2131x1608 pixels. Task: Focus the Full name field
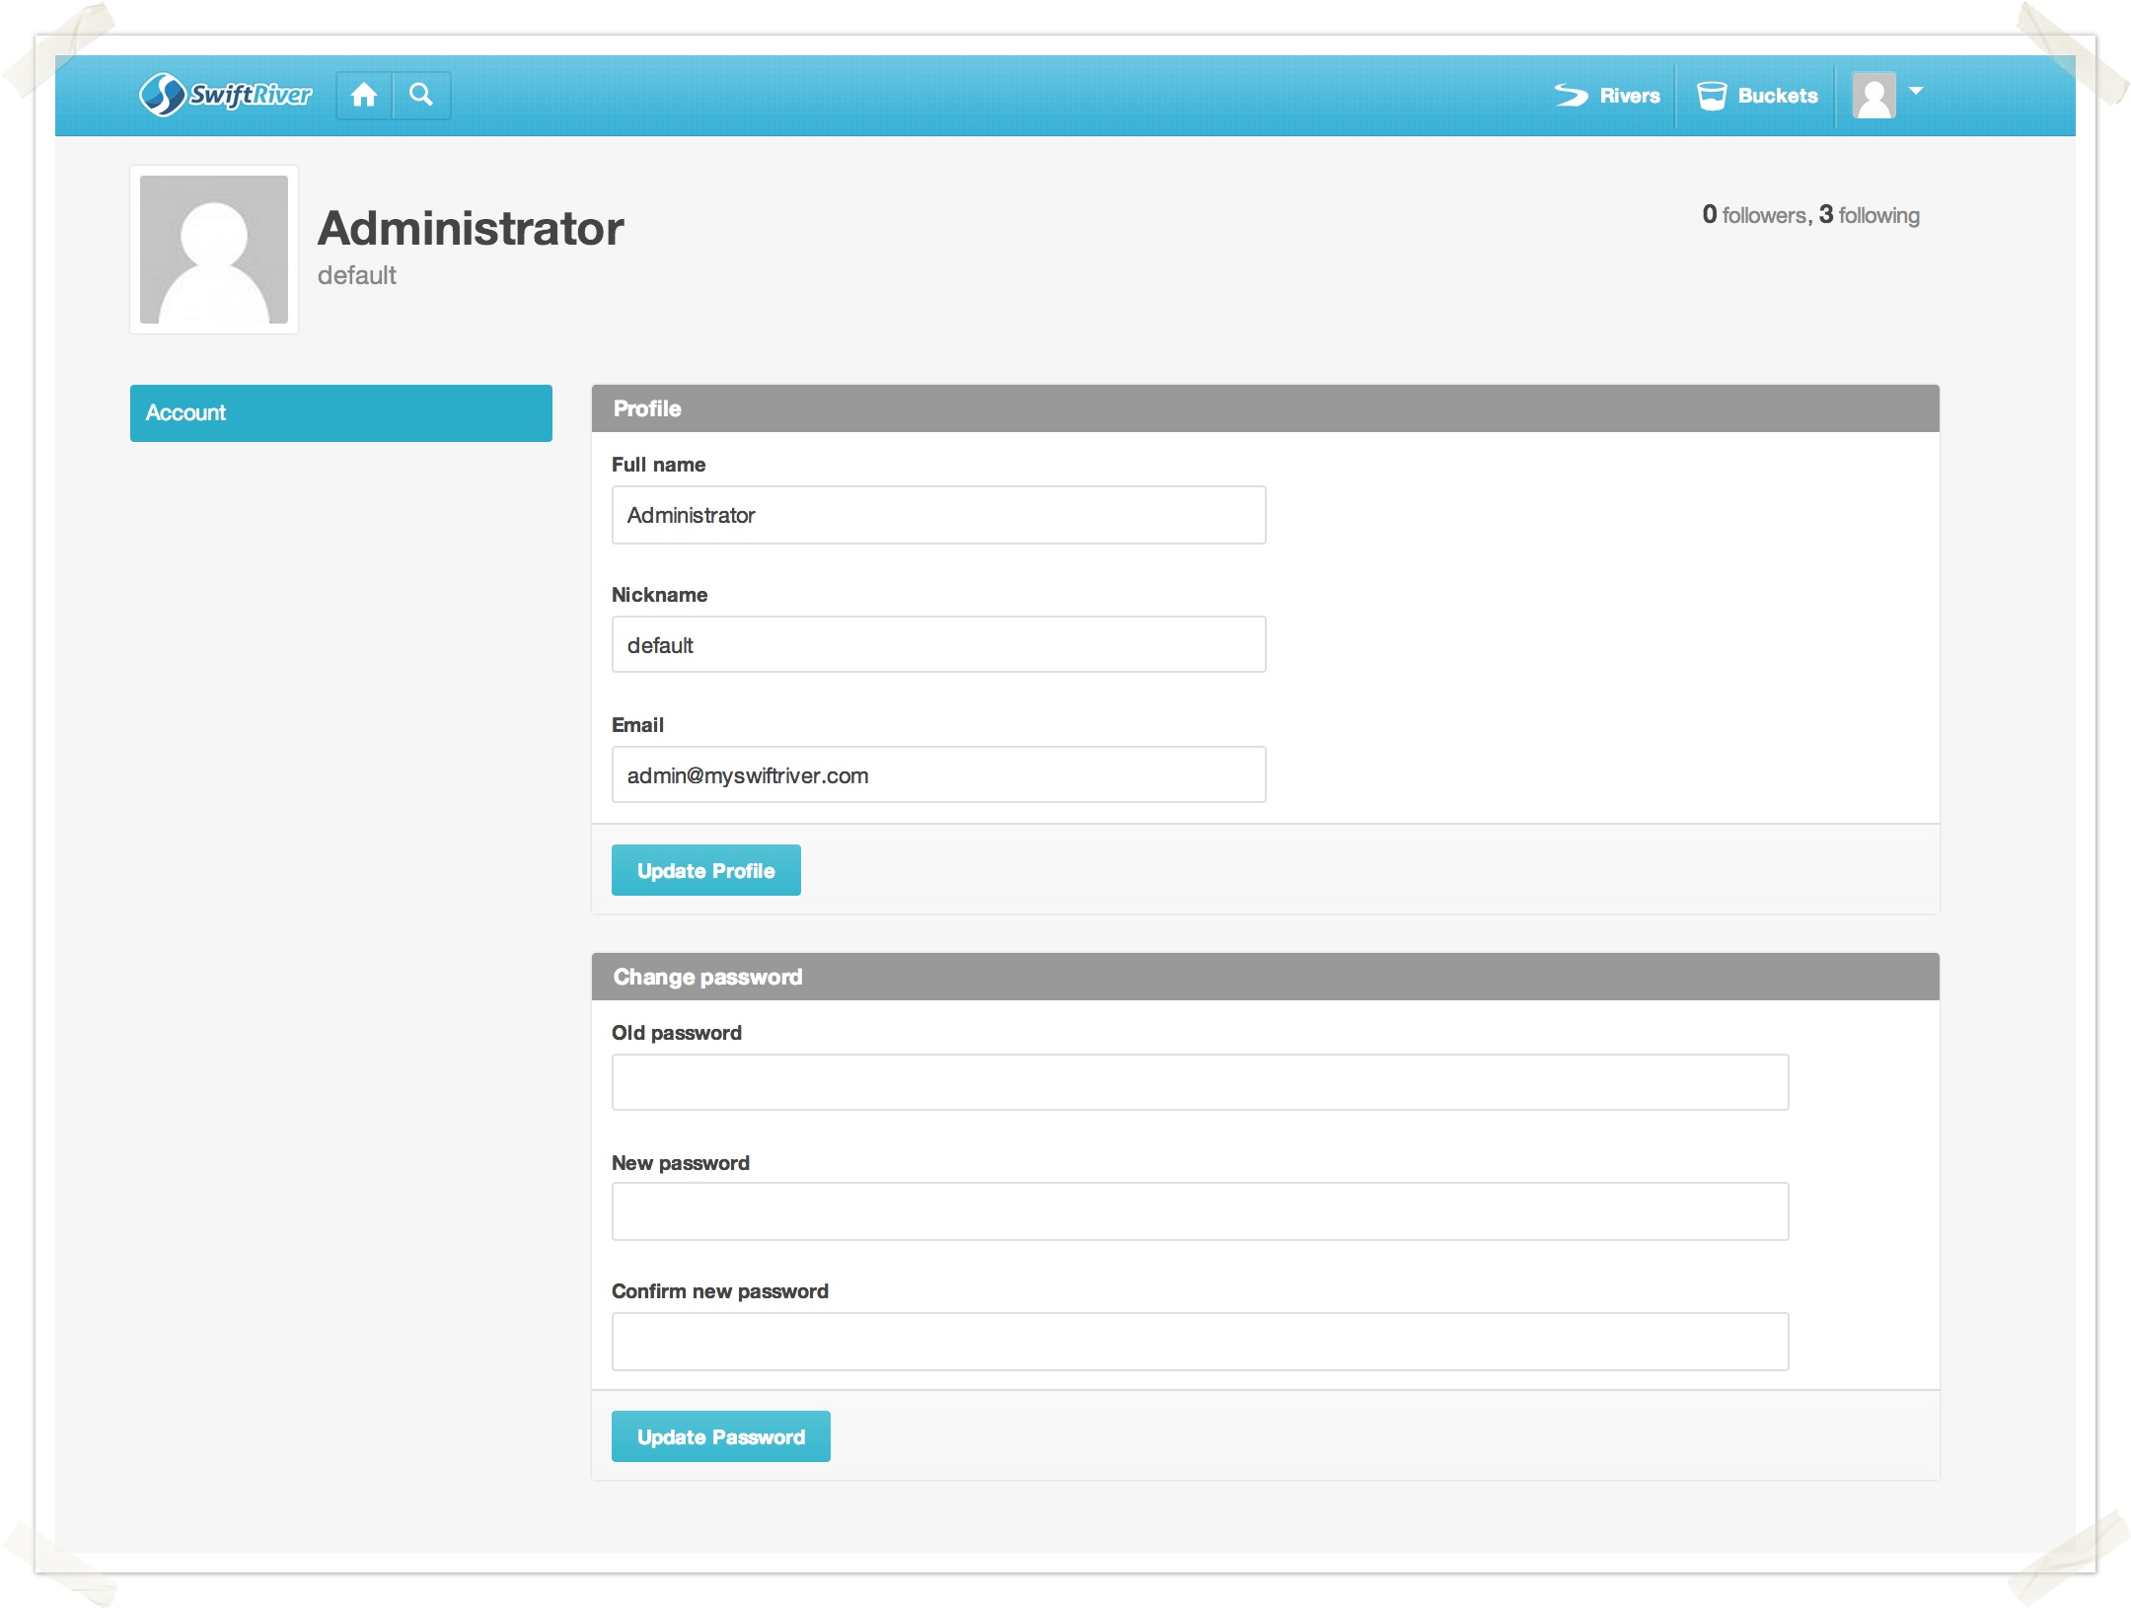click(938, 515)
